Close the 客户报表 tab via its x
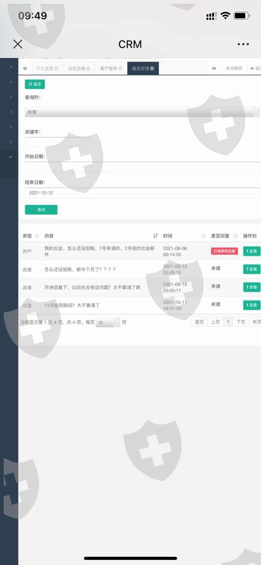The image size is (261, 565). tap(120, 69)
